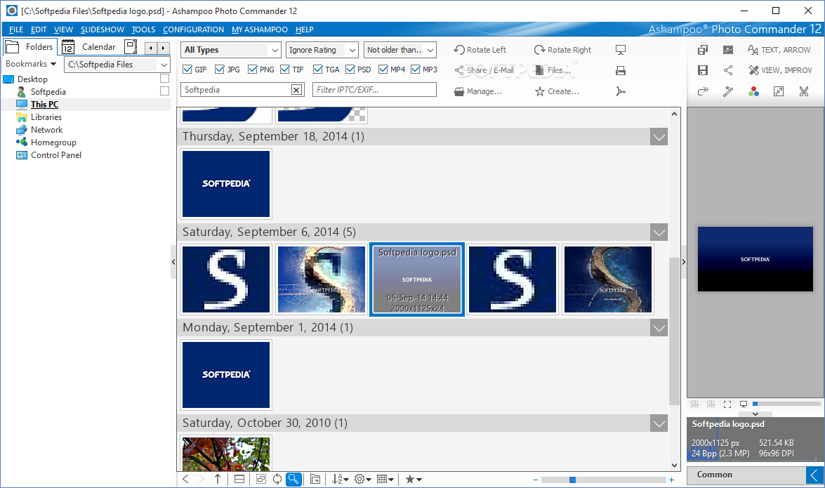Screen dimensions: 825x488
Task: Open the VIEW menu
Action: pyautogui.click(x=63, y=29)
